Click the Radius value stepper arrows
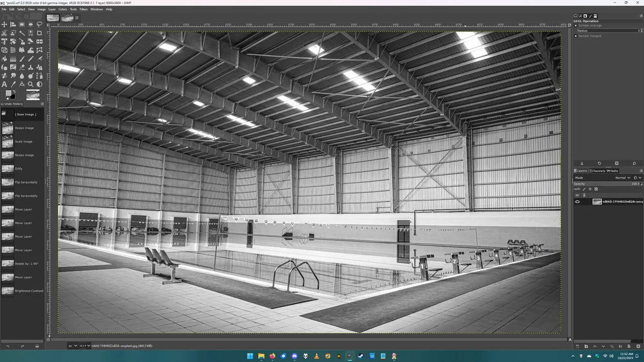Image resolution: width=644 pixels, height=362 pixels. 641,31
